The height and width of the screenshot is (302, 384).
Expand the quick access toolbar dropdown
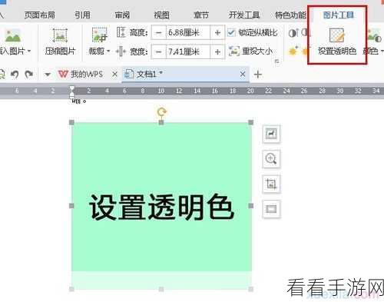click(48, 75)
